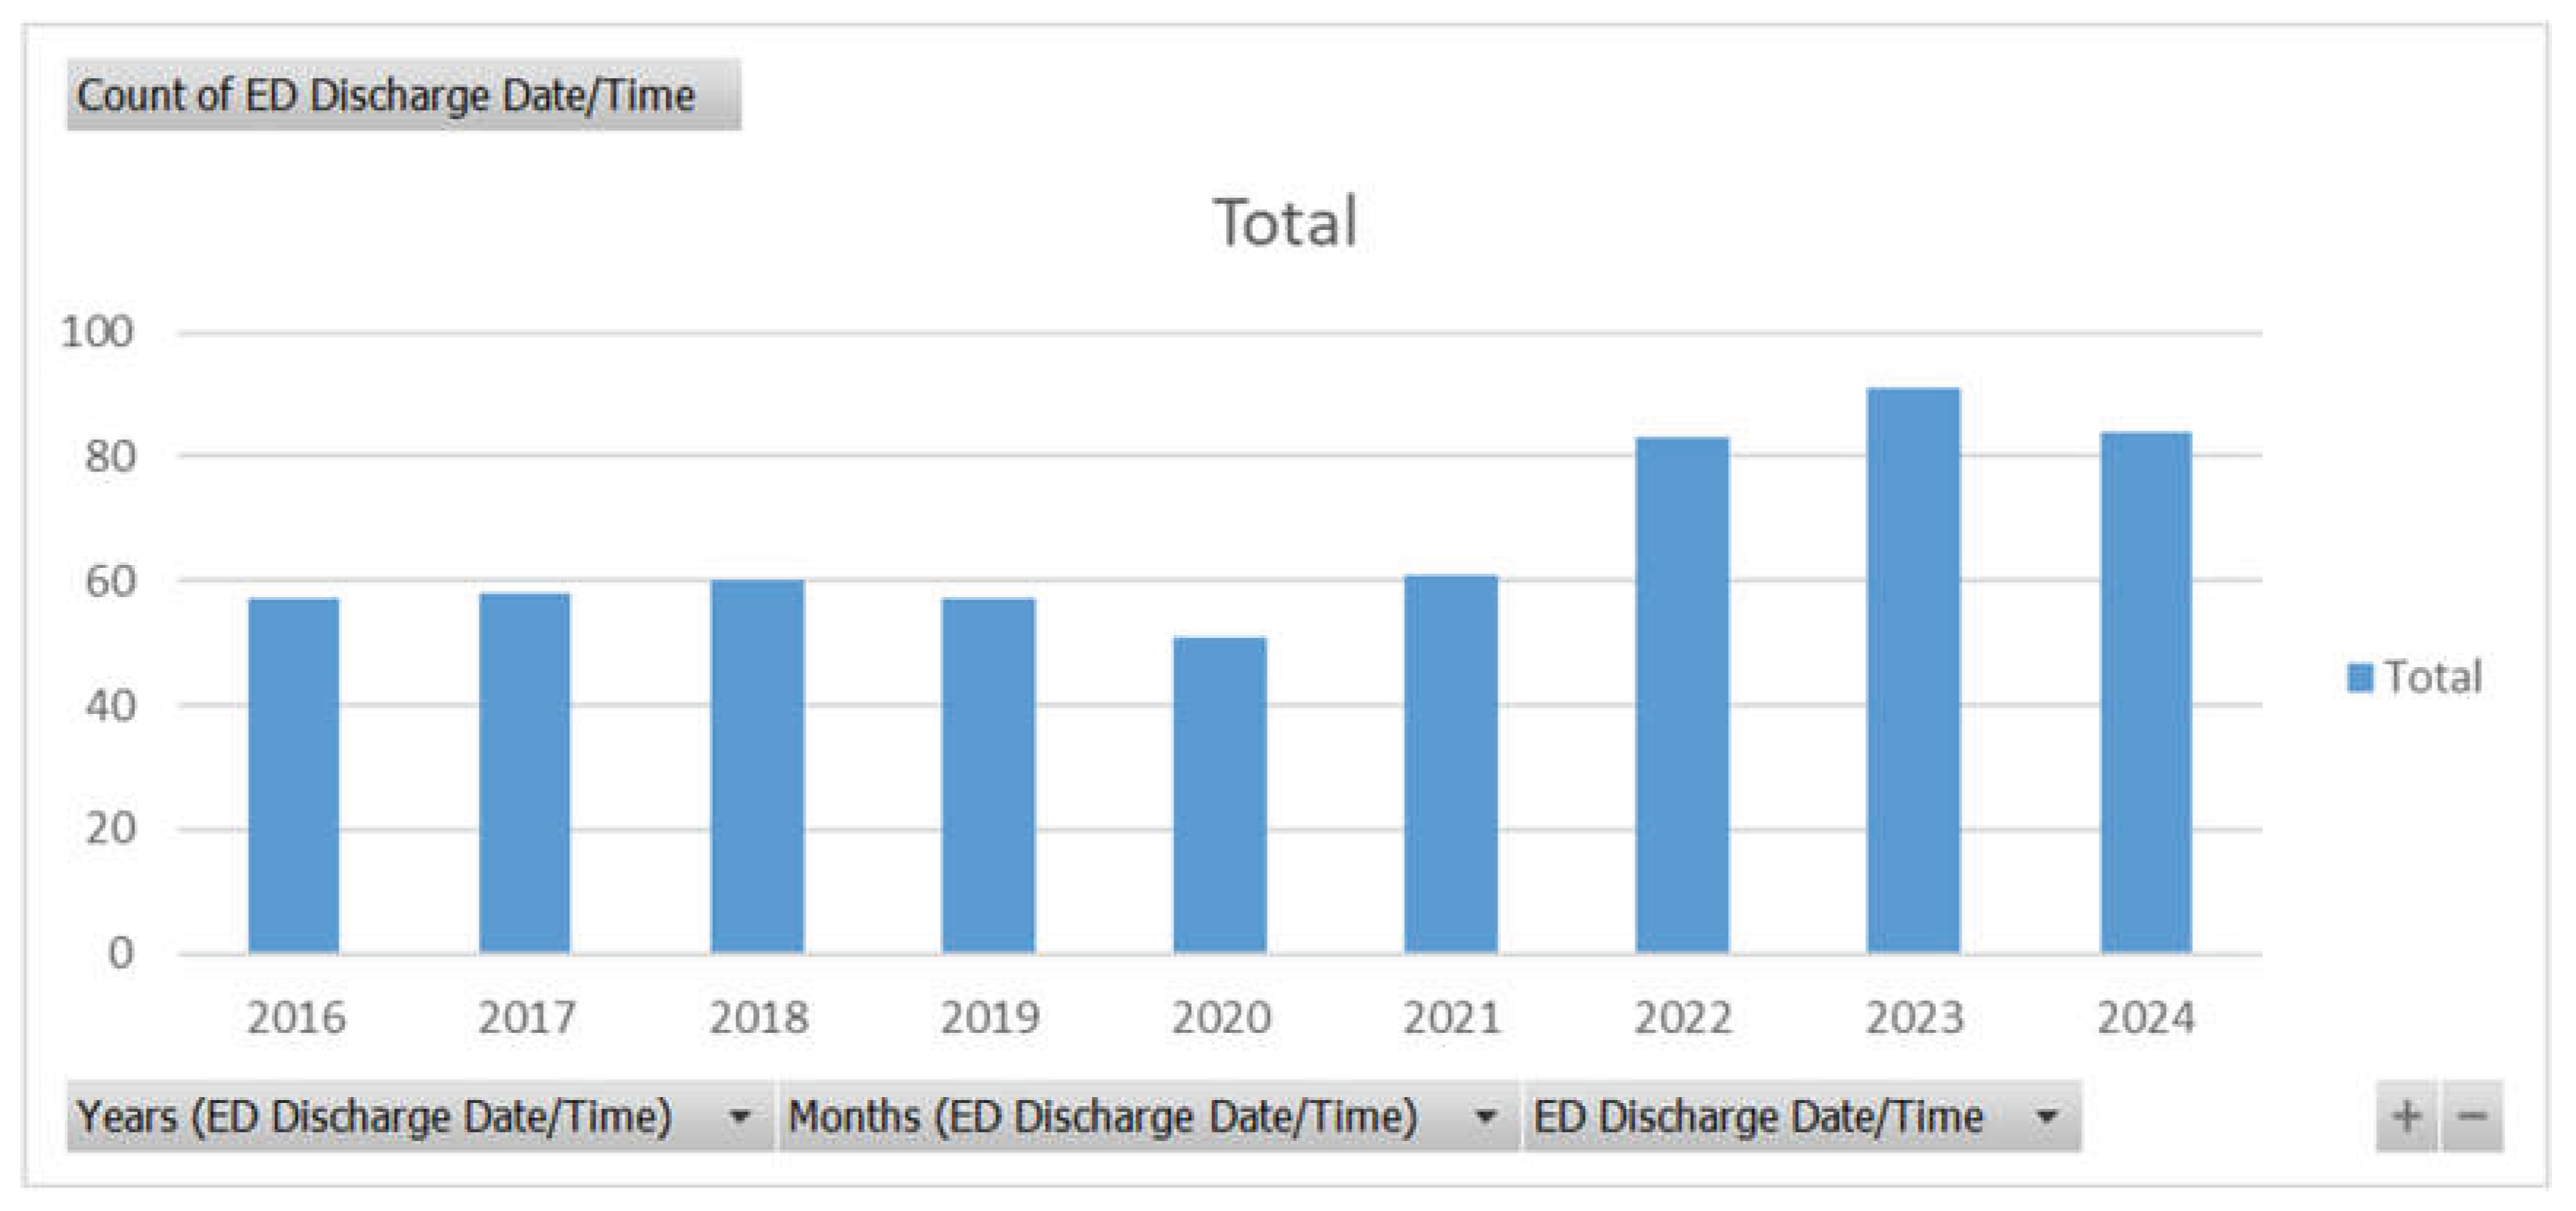2576x1211 pixels.
Task: Select the 2023 tallest bar
Action: point(1913,670)
